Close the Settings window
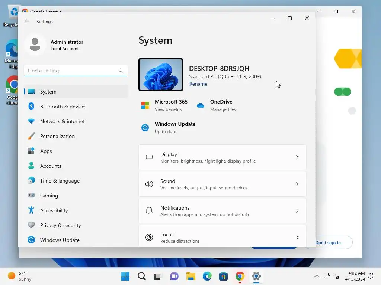 pyautogui.click(x=307, y=18)
